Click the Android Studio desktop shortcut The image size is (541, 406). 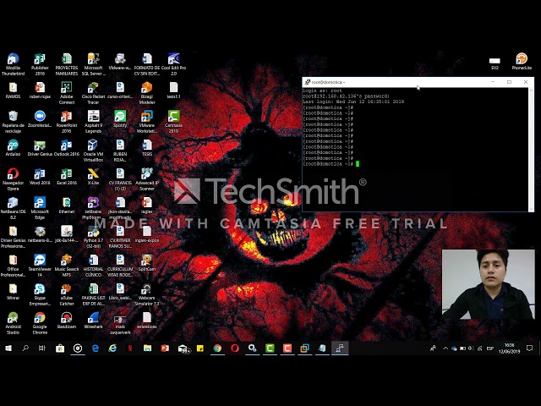(13, 323)
